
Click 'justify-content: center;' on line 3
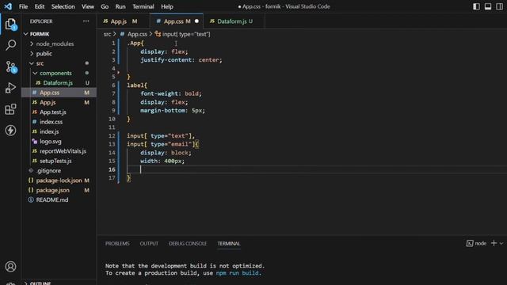tap(181, 60)
